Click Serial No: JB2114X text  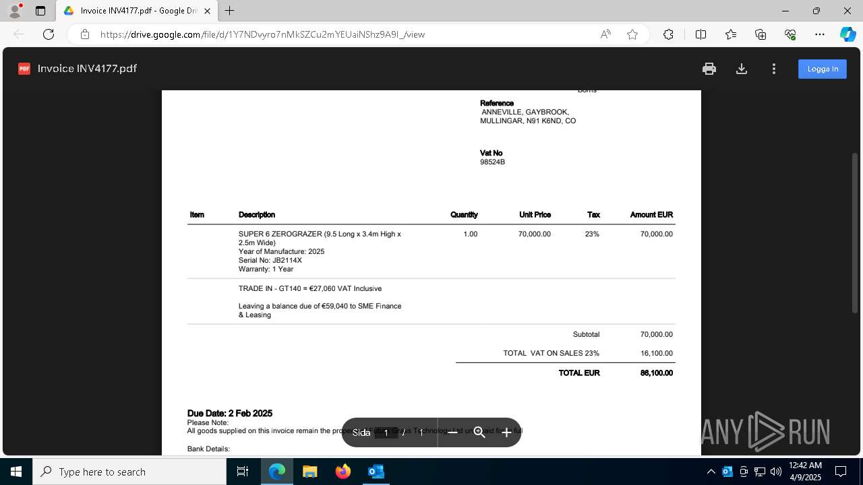pos(270,260)
